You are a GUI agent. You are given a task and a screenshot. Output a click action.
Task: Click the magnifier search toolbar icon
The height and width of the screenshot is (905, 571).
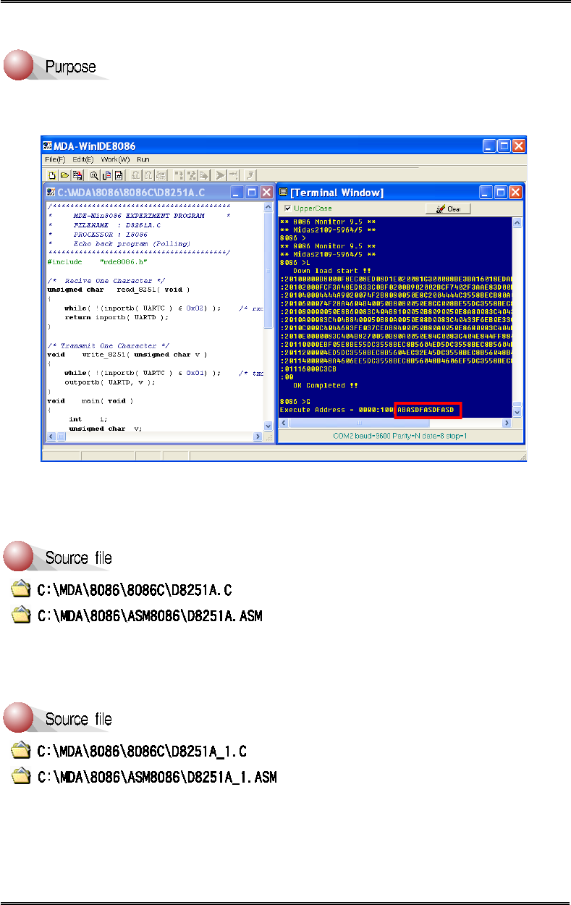(x=95, y=175)
